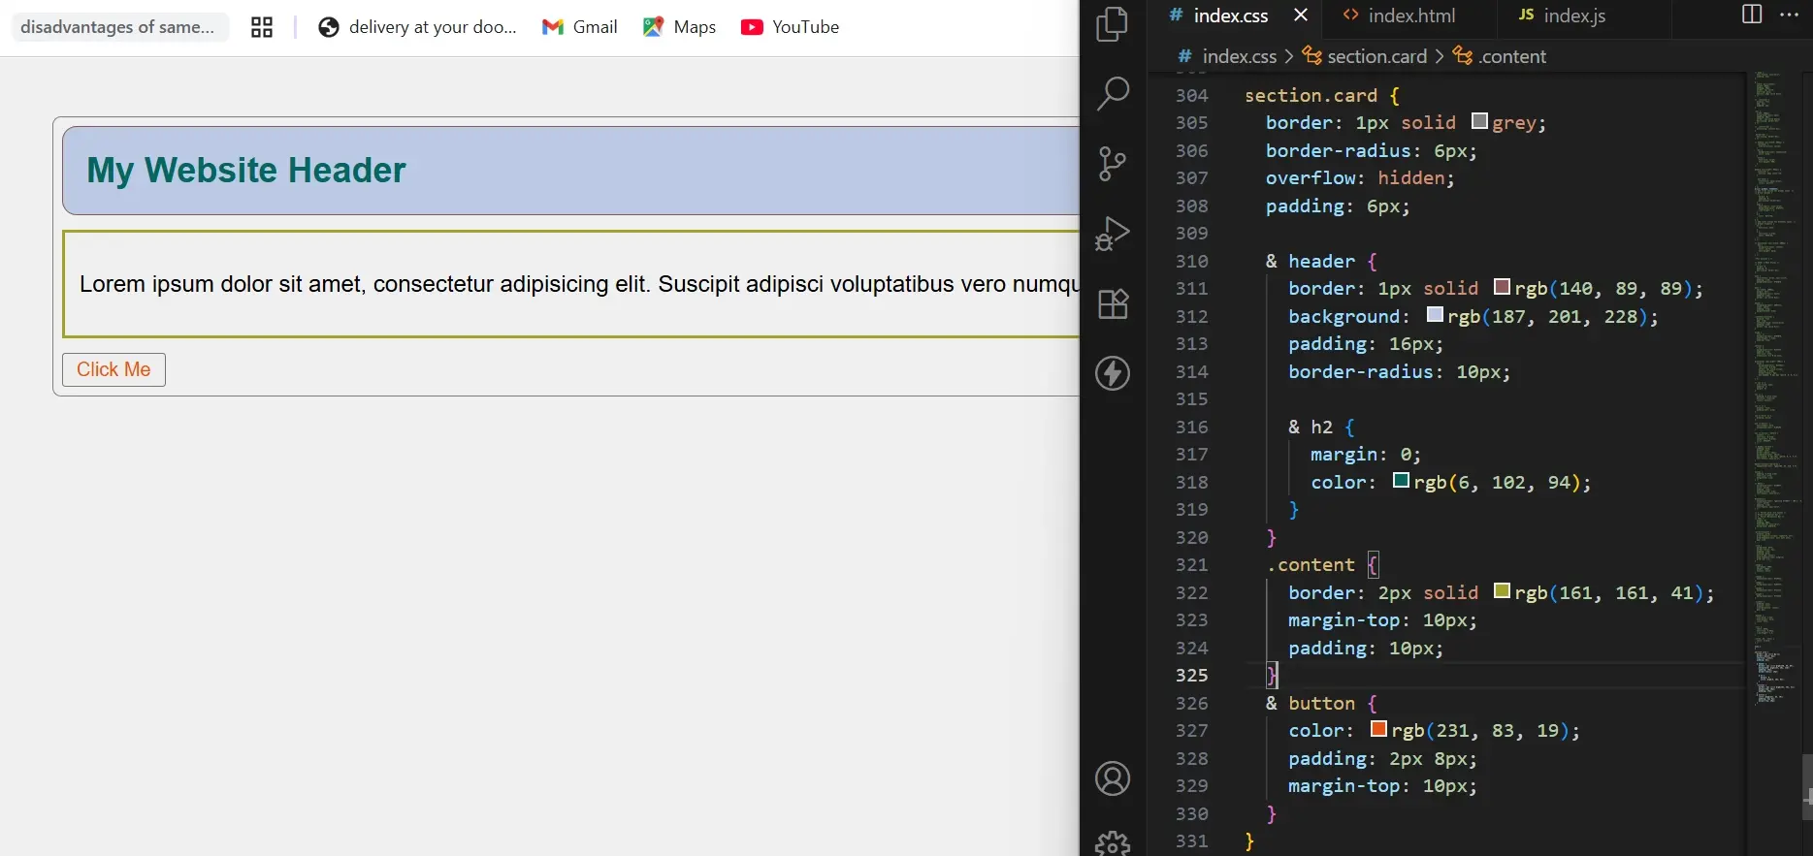The height and width of the screenshot is (856, 1813).
Task: Switch to the index.css tab
Action: (x=1231, y=16)
